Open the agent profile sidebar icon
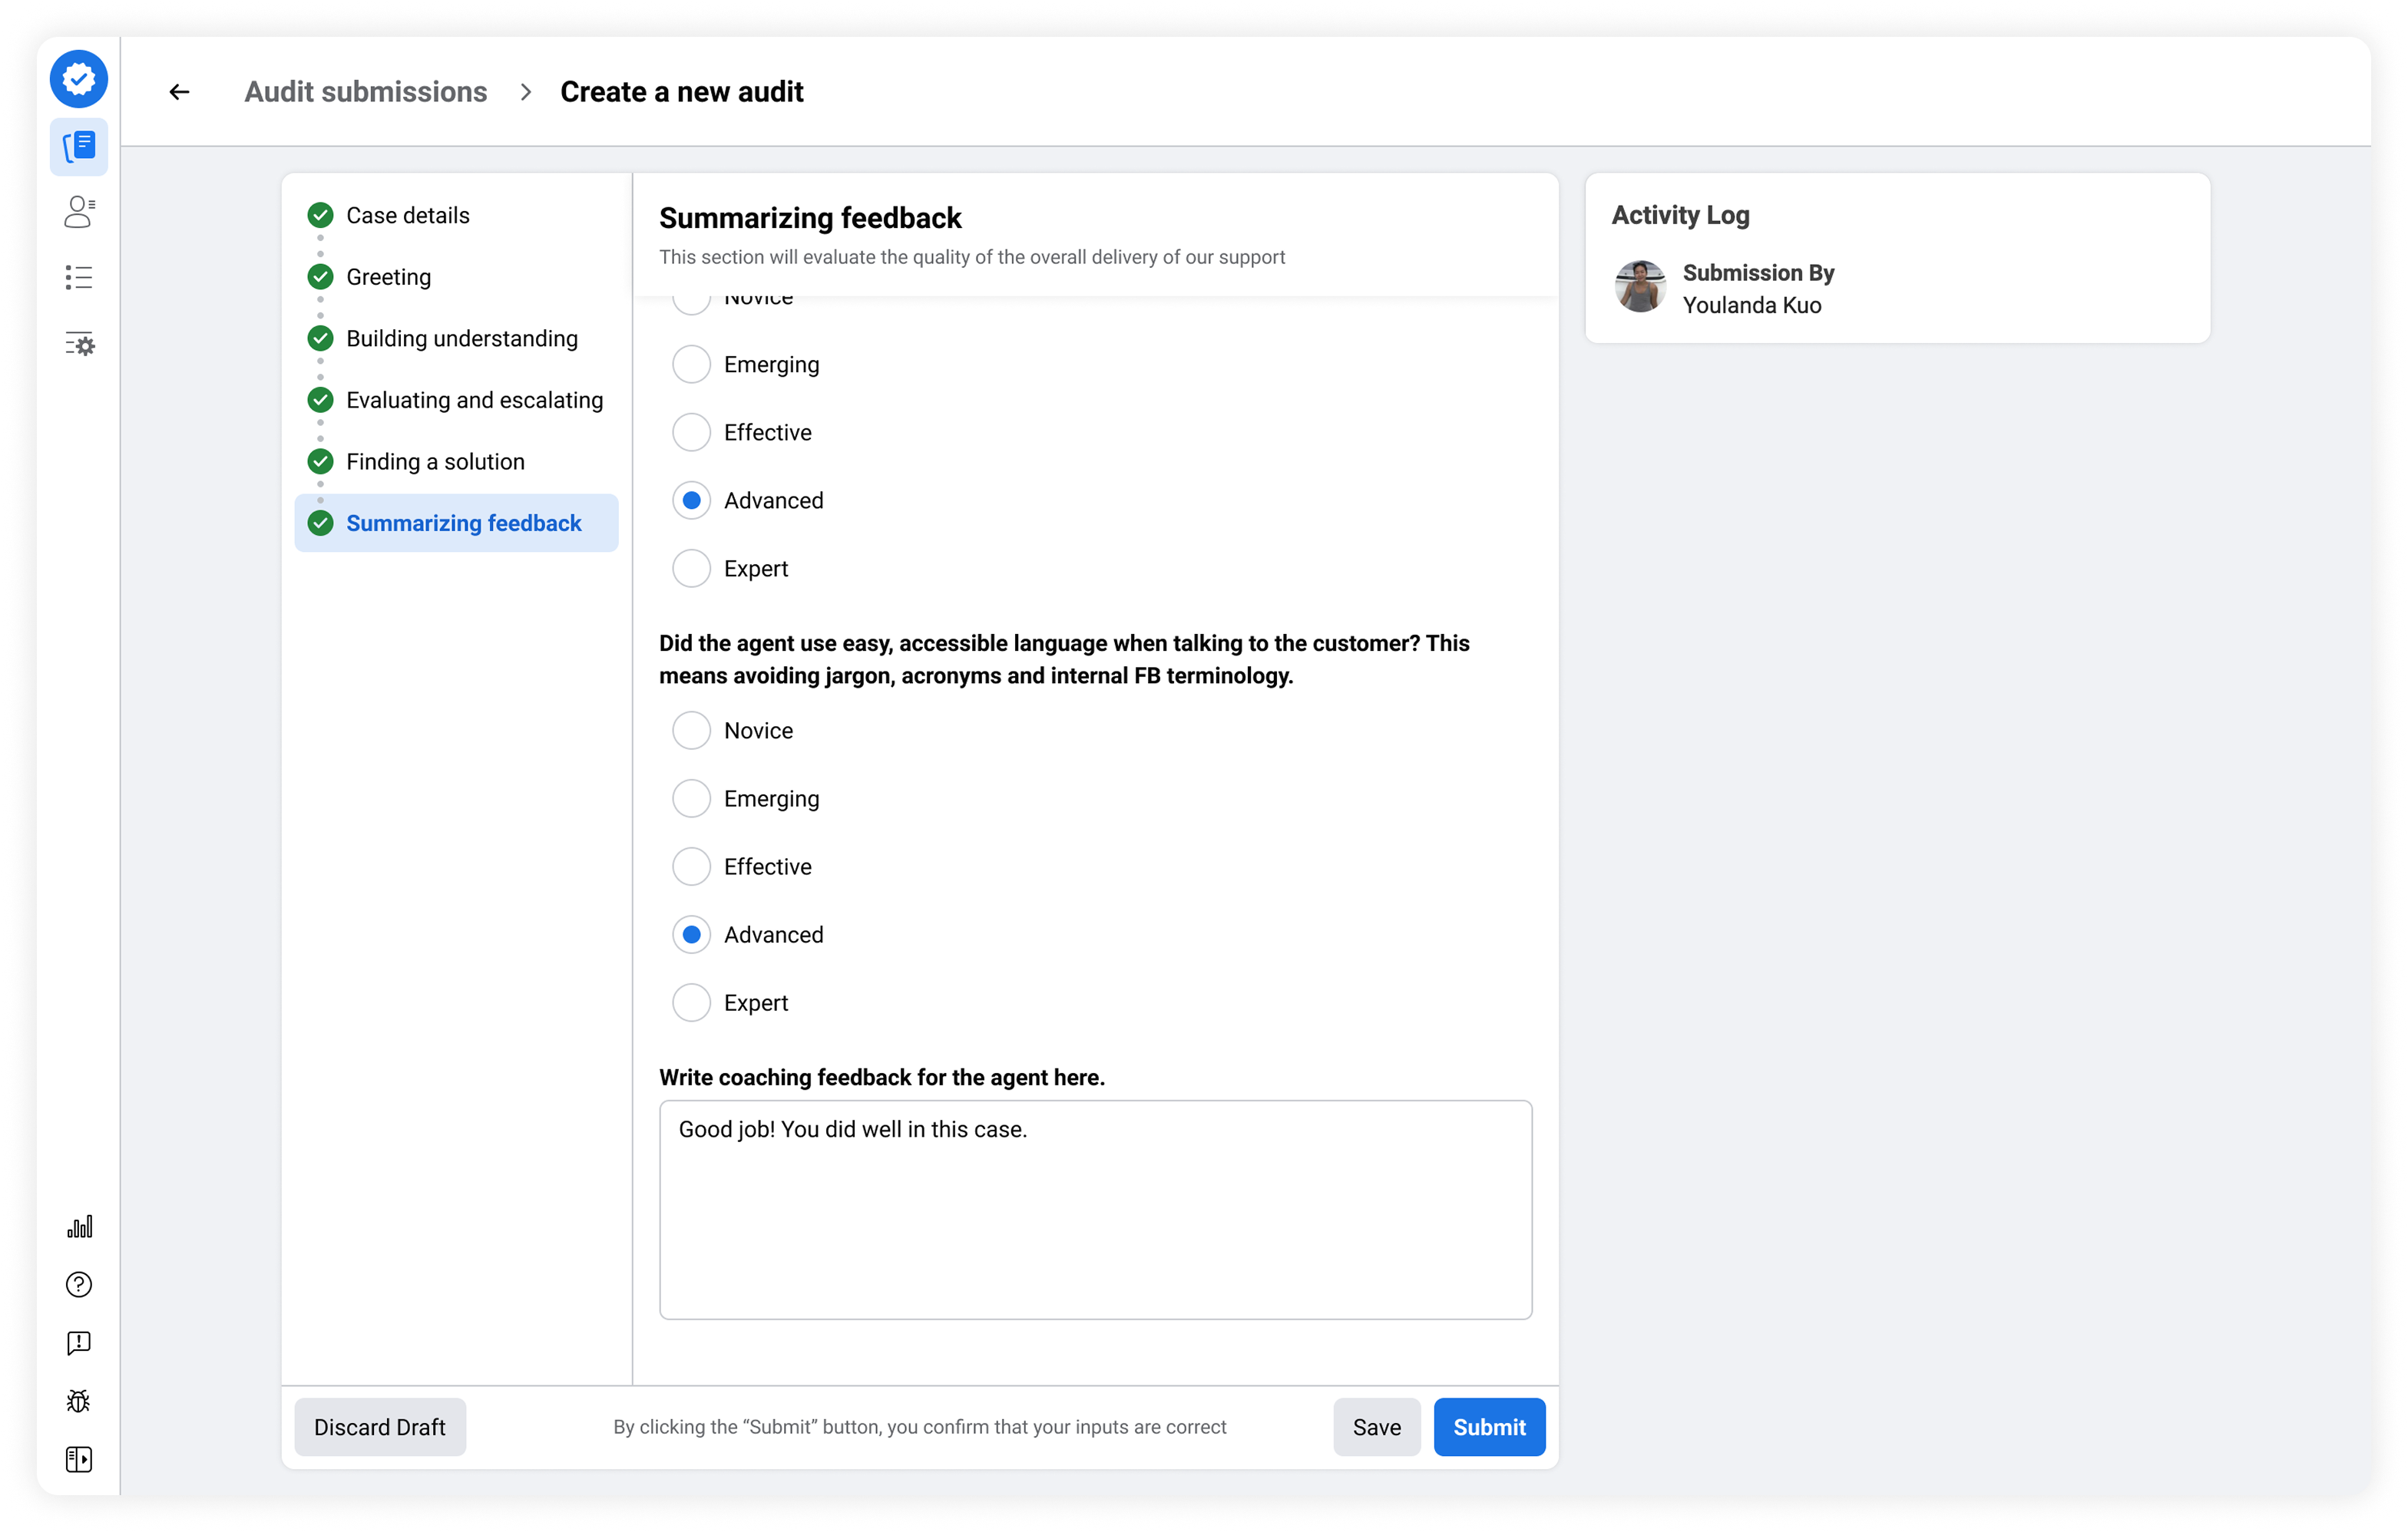Screen dimensions: 2408x1532 click(x=79, y=212)
